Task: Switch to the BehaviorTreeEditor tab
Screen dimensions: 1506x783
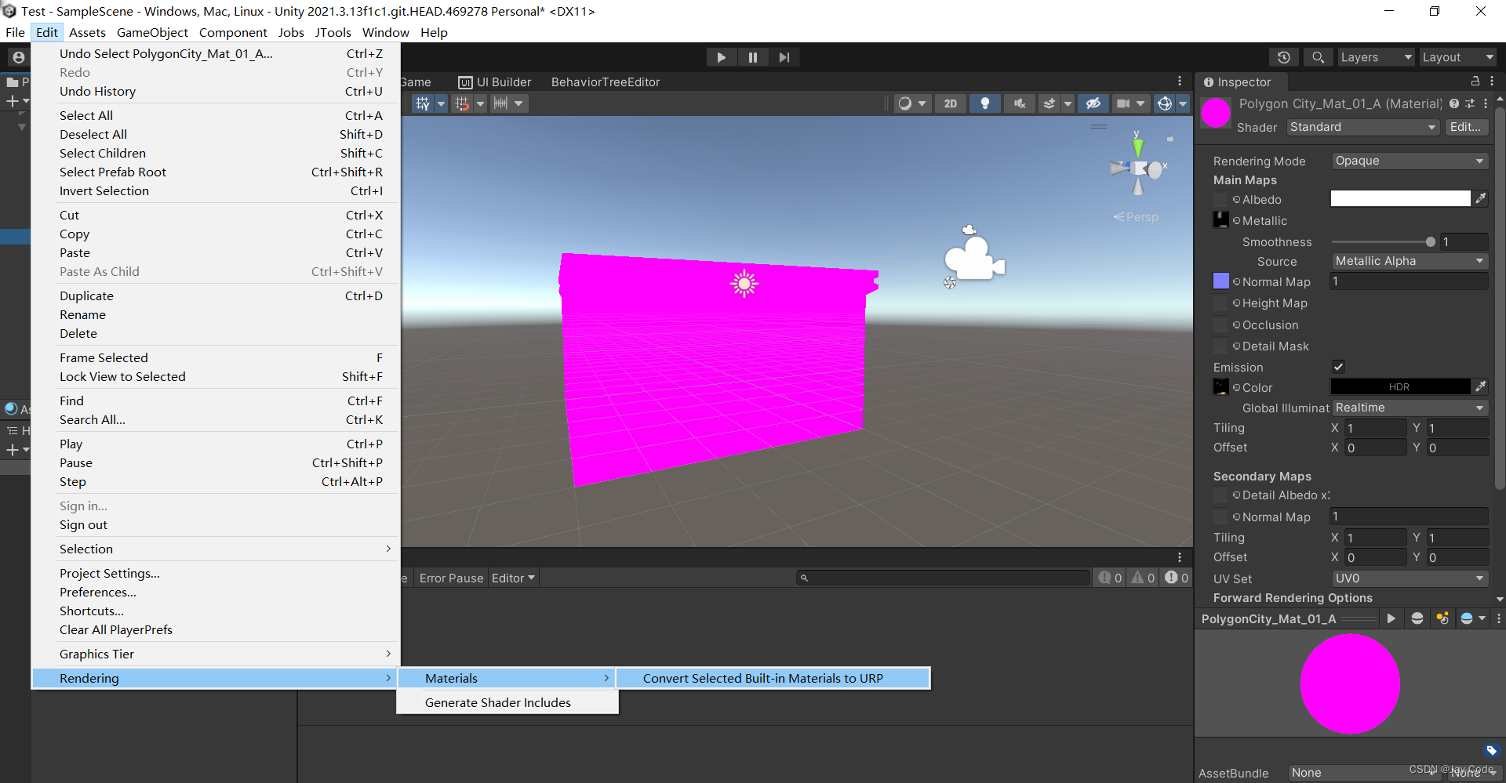Action: point(606,82)
